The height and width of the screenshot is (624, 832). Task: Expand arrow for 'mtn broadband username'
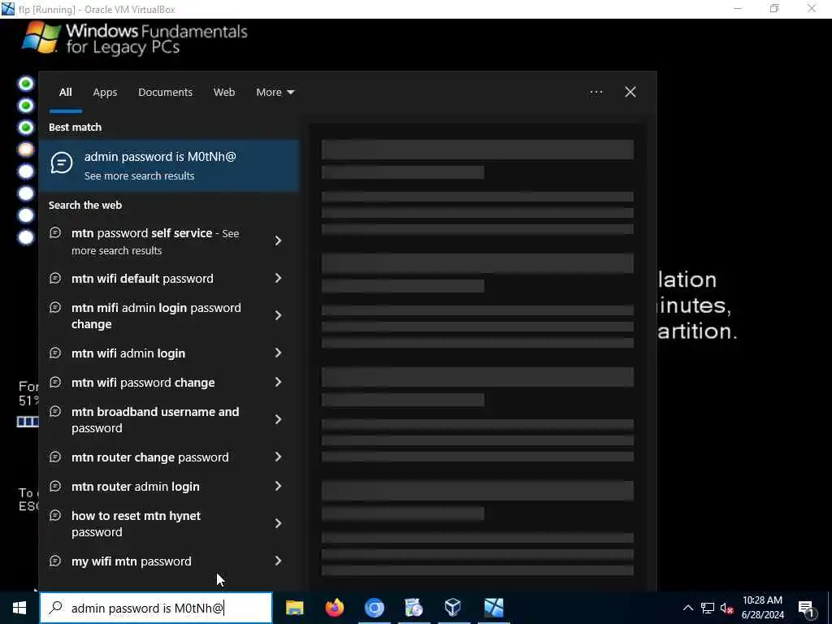(278, 420)
